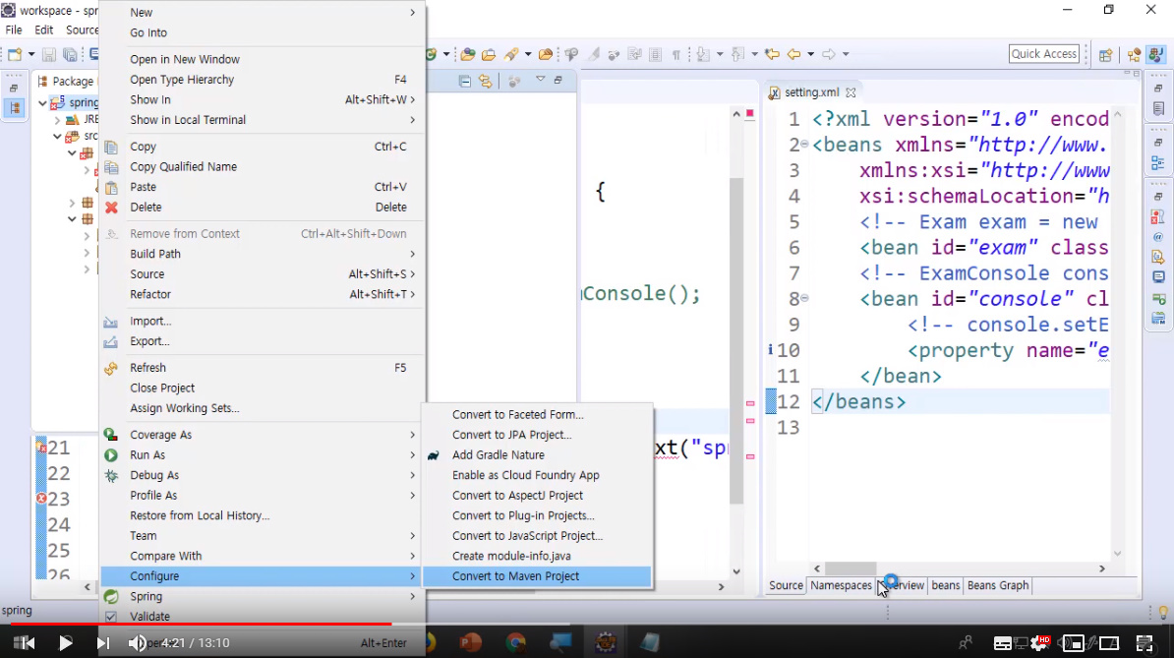The width and height of the screenshot is (1174, 658).
Task: Click the middle editor vertical scrollbar
Action: [736, 340]
